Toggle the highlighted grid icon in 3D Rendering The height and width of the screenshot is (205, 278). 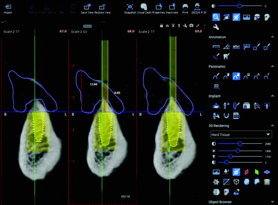(236, 172)
